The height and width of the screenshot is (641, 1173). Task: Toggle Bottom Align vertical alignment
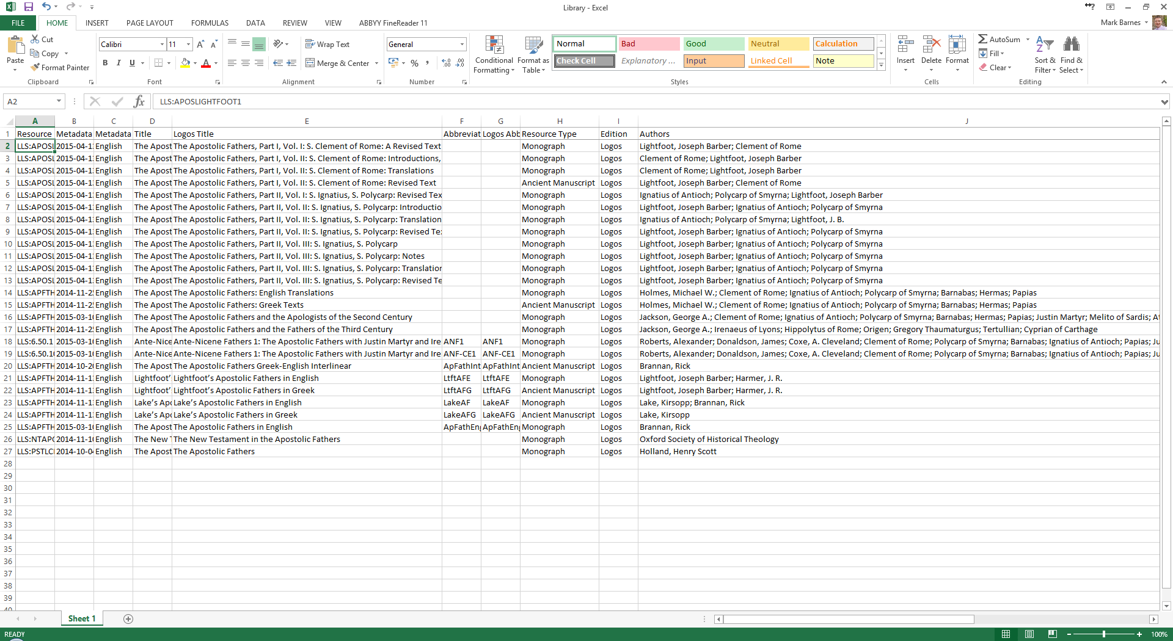pyautogui.click(x=259, y=45)
